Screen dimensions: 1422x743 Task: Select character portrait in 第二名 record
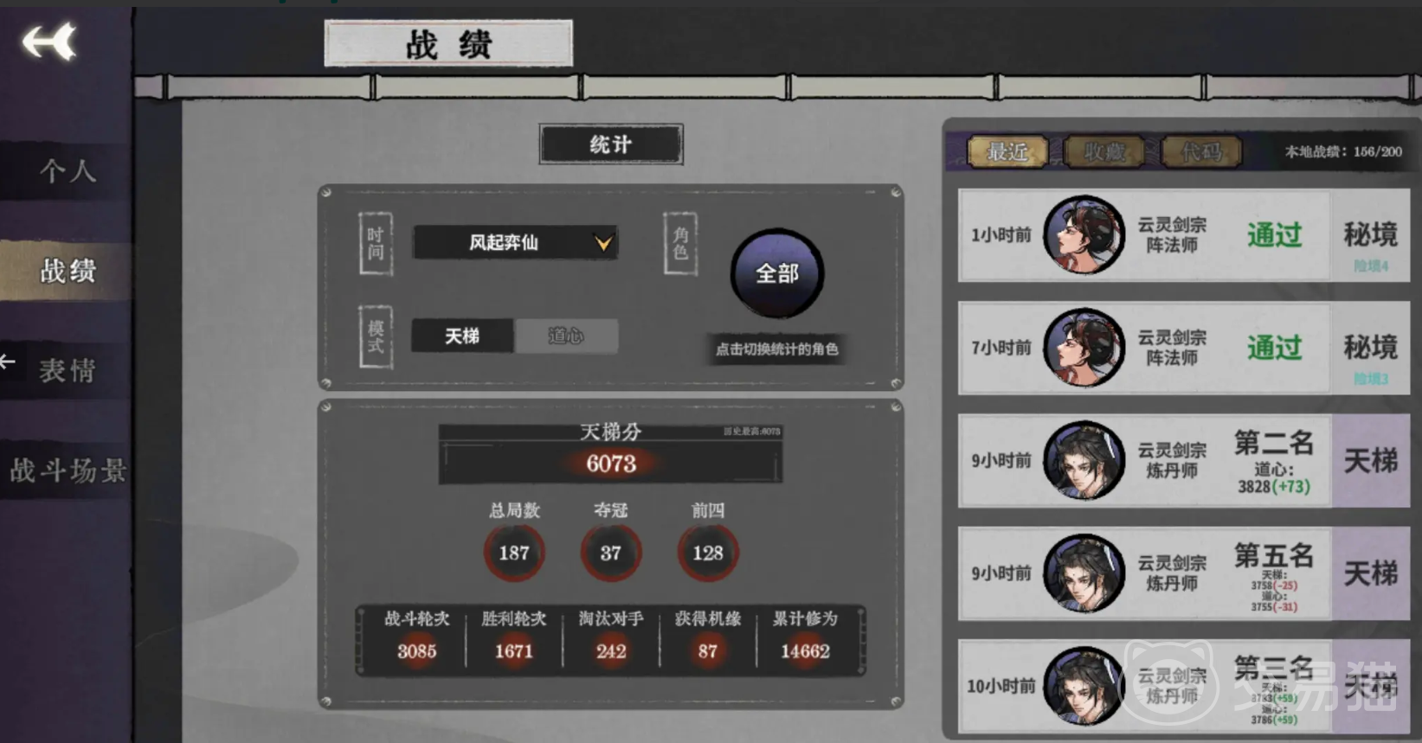pyautogui.click(x=1083, y=460)
